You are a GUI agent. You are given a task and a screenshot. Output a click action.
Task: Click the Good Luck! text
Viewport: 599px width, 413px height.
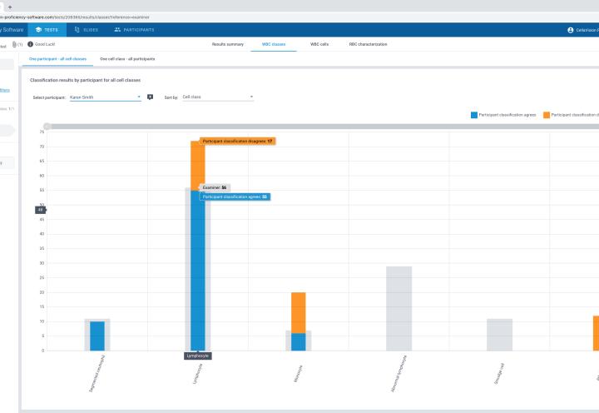pos(45,44)
